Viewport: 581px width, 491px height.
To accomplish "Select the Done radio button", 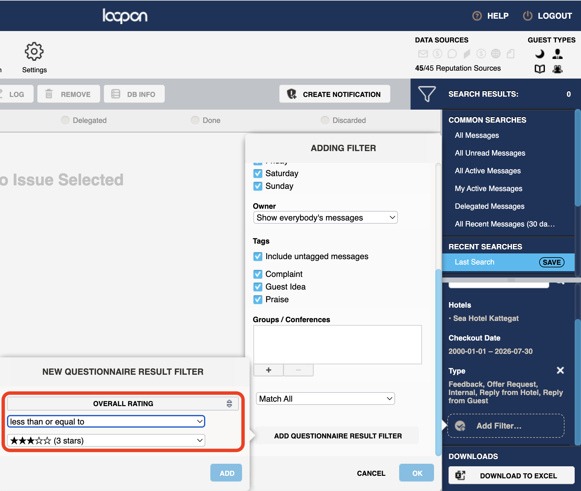I will 195,120.
